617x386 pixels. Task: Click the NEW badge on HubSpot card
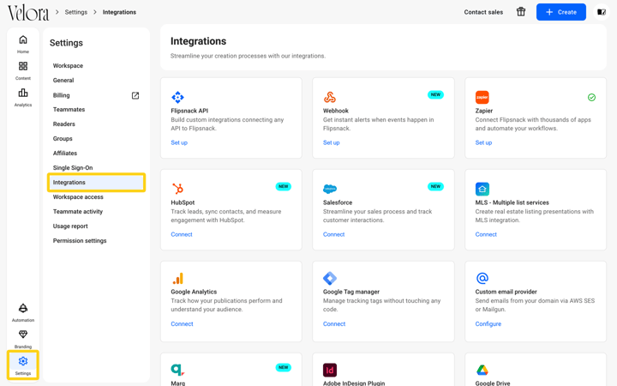284,186
